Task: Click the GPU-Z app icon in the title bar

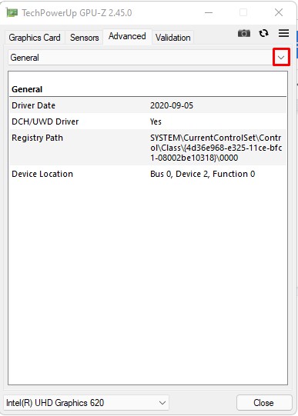Action: pos(12,13)
